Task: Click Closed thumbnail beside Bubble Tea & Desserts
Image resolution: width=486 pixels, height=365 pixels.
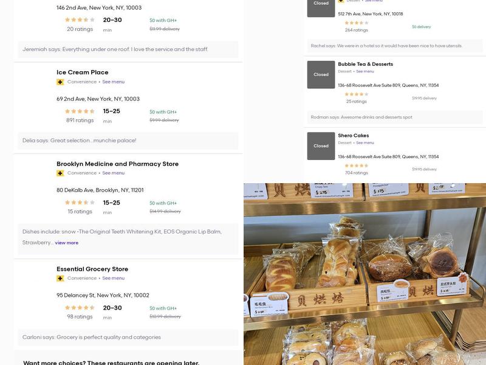Action: tap(321, 74)
